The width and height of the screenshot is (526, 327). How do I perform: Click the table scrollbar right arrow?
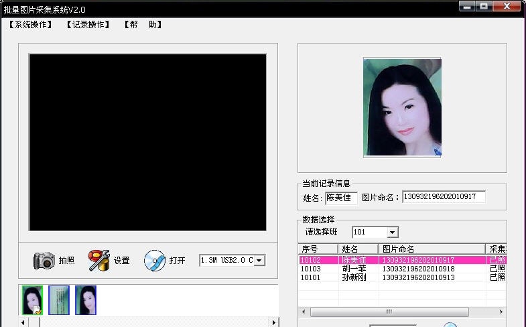coord(501,312)
